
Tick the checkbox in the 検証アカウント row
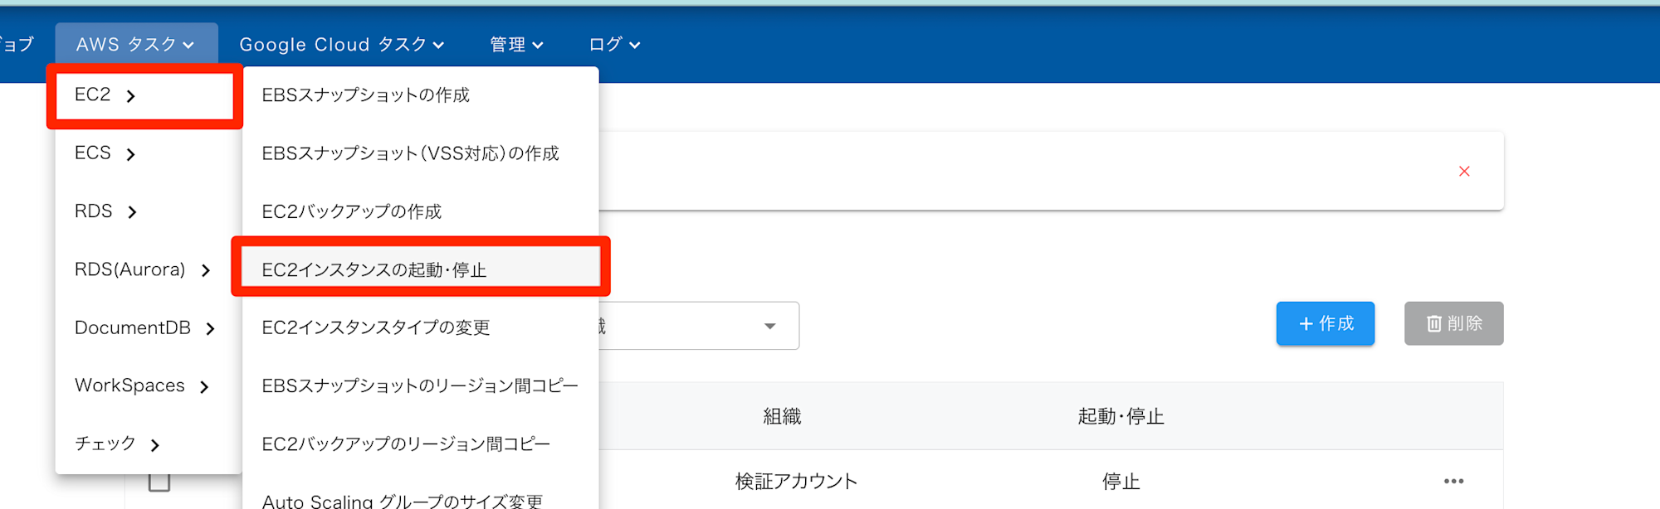coord(159,482)
